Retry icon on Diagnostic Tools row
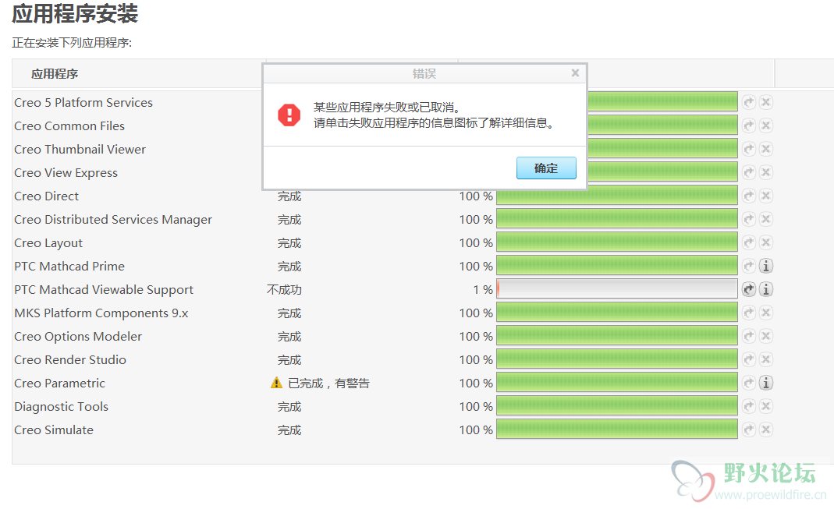Viewport: 834px width, 509px height. pyautogui.click(x=749, y=406)
